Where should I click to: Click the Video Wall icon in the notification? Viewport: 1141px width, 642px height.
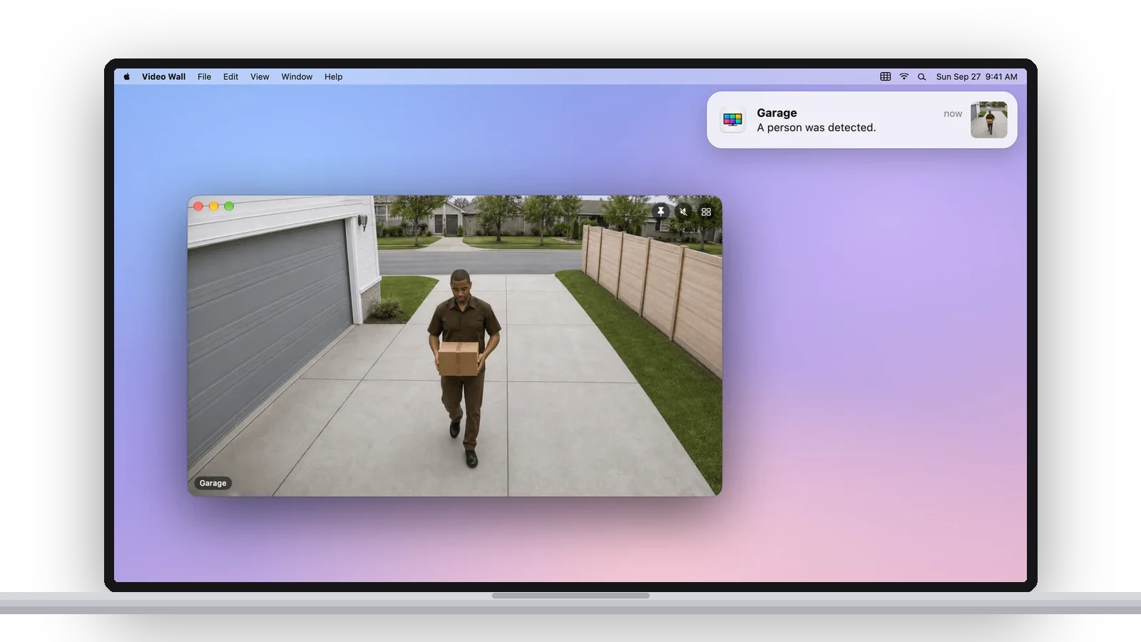[x=732, y=120]
